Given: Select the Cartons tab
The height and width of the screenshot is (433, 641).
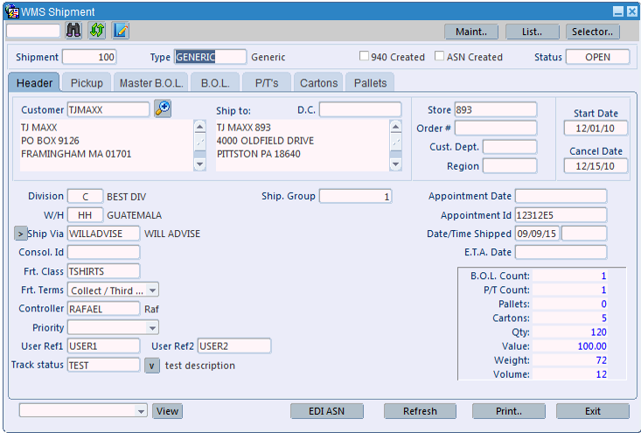Looking at the screenshot, I should [x=318, y=82].
